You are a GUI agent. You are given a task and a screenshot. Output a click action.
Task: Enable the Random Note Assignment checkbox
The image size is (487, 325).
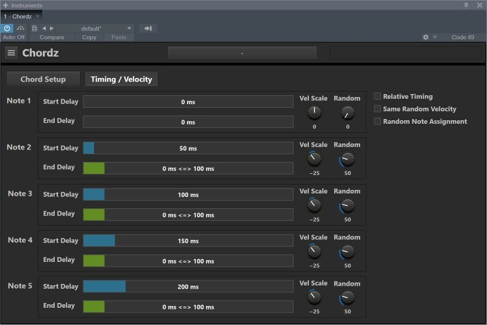pyautogui.click(x=377, y=121)
